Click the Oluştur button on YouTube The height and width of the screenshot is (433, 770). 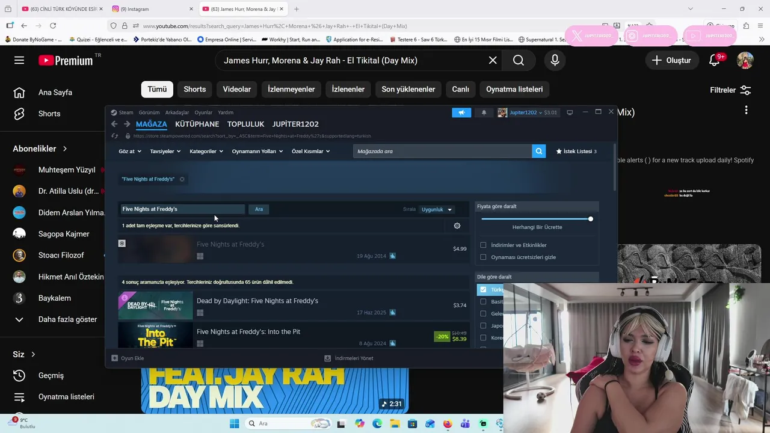tap(672, 60)
